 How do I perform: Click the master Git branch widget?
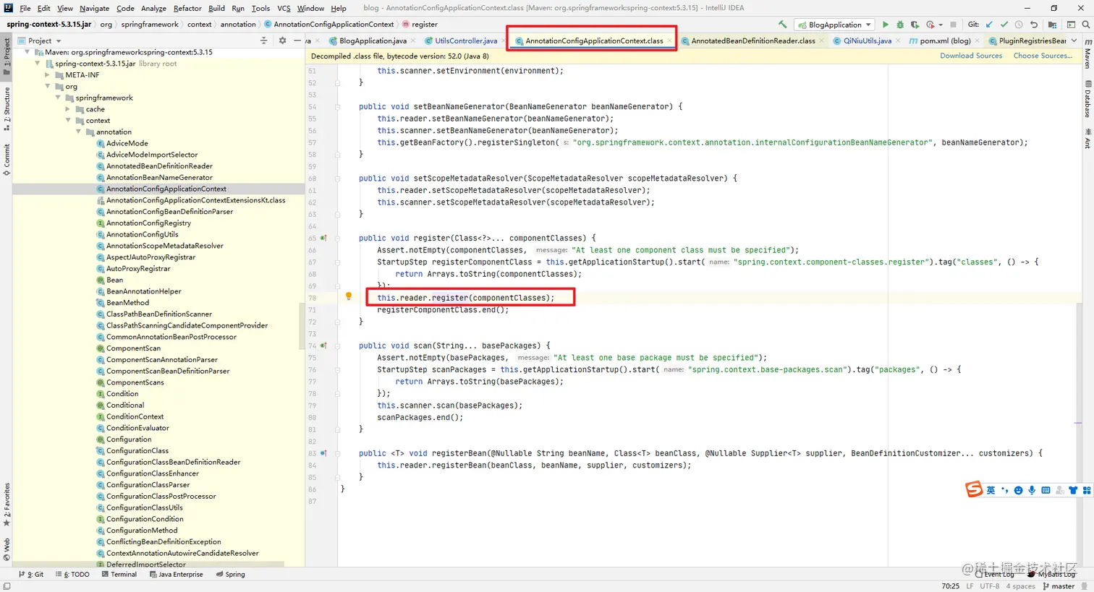coord(1059,586)
